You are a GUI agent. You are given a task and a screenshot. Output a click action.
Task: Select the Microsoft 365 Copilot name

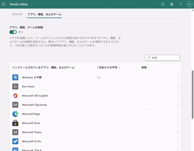pos(35,95)
